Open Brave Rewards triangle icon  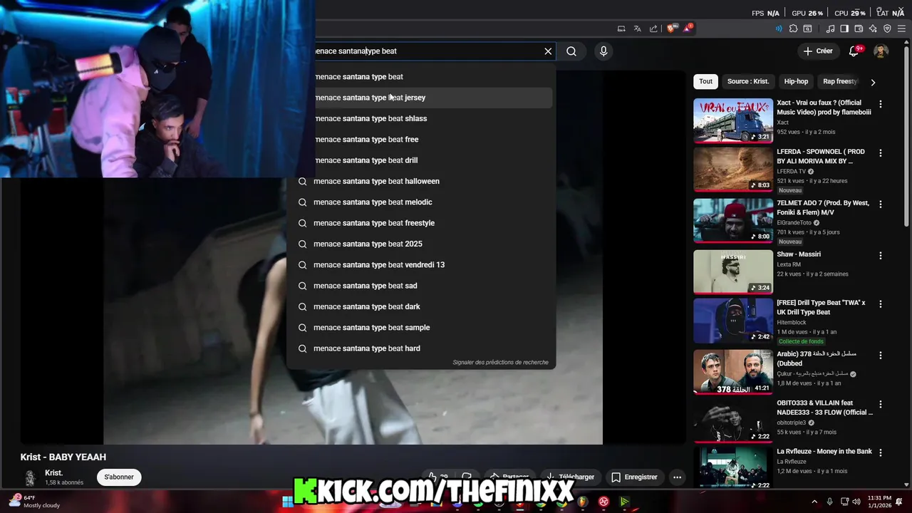[687, 28]
